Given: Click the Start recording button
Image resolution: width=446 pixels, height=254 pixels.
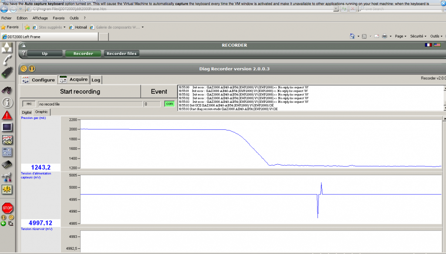Looking at the screenshot, I should point(80,91).
